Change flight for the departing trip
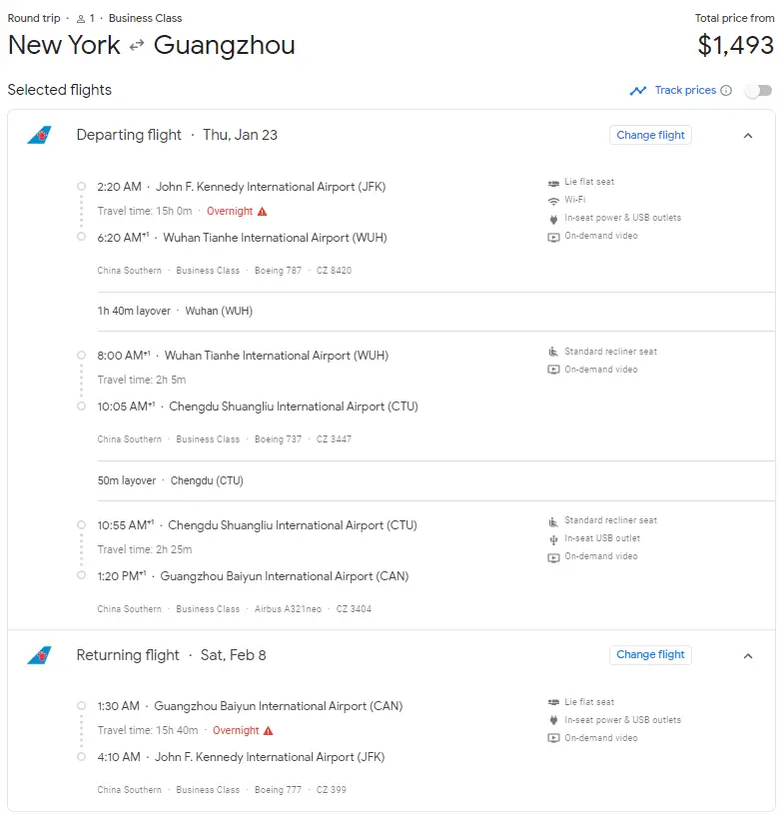The image size is (779, 815). pyautogui.click(x=650, y=135)
